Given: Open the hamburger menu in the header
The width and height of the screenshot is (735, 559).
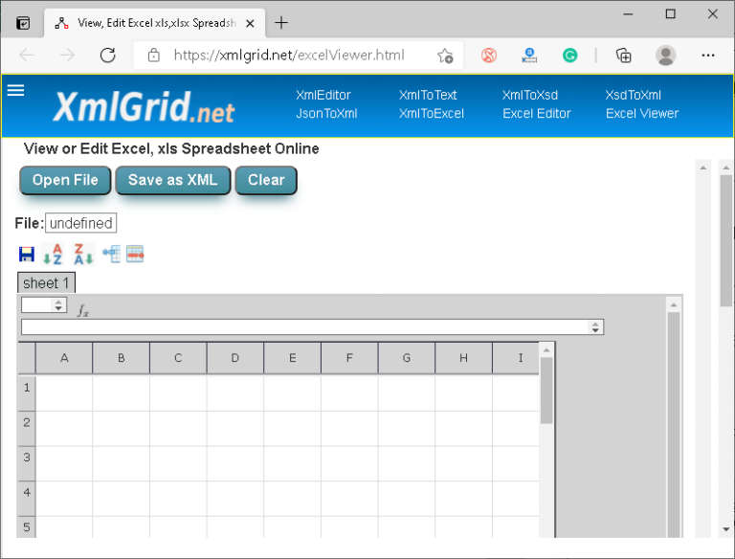Looking at the screenshot, I should pyautogui.click(x=15, y=90).
